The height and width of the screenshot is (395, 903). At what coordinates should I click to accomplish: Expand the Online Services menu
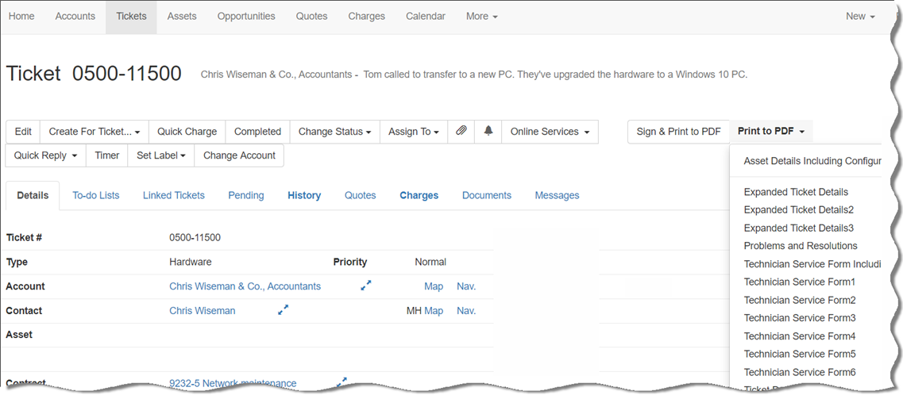[x=550, y=132]
